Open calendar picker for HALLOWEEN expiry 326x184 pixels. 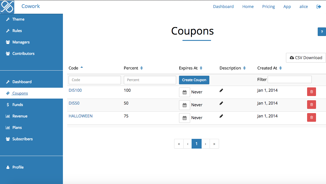tap(184, 118)
